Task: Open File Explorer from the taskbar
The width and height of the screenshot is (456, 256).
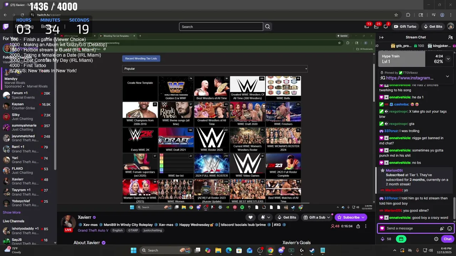Action: (x=218, y=250)
